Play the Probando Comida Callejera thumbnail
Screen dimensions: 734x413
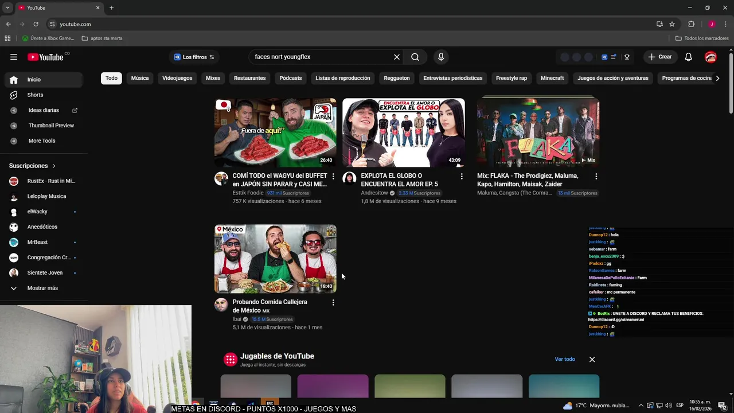point(275,259)
